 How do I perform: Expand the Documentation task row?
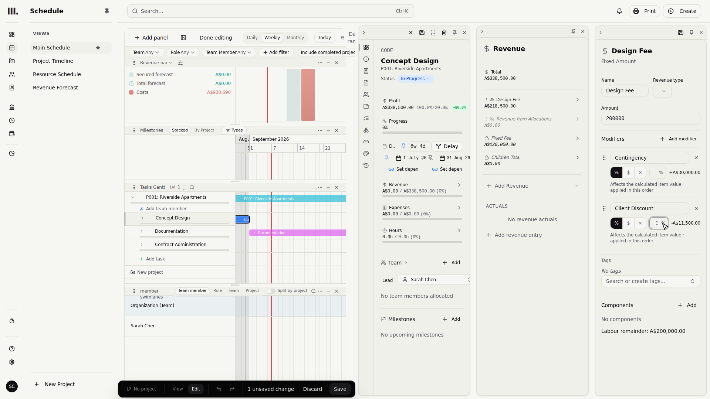pyautogui.click(x=142, y=231)
